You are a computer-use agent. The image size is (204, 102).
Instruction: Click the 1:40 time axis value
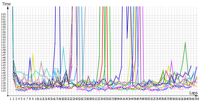[3, 73]
